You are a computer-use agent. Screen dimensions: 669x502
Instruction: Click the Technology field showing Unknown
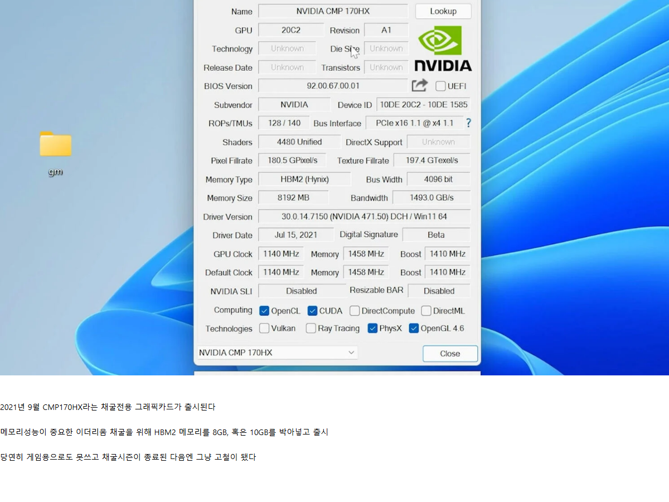[287, 49]
